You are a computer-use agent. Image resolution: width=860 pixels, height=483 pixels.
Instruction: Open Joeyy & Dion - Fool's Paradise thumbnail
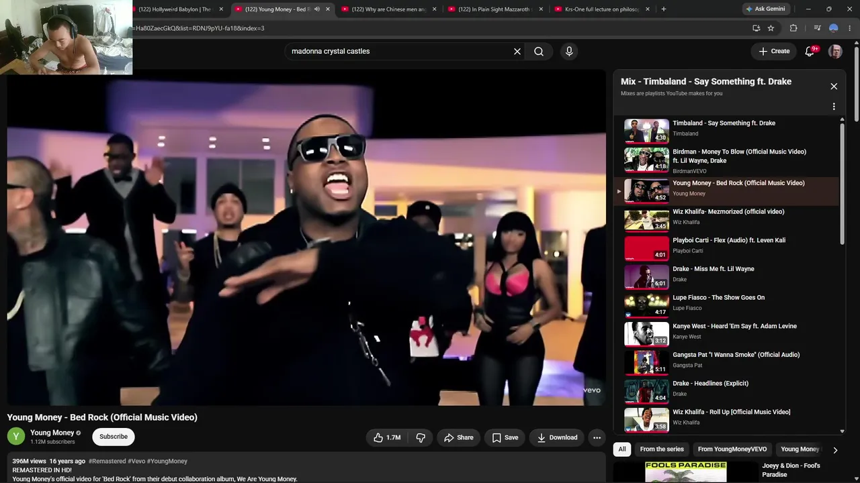686,472
